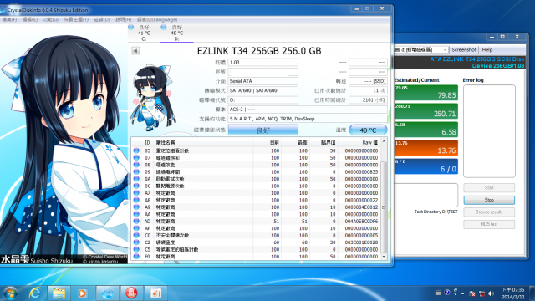535x301 pixels.
Task: Click the status icon of attribute 05
Action: (136, 150)
